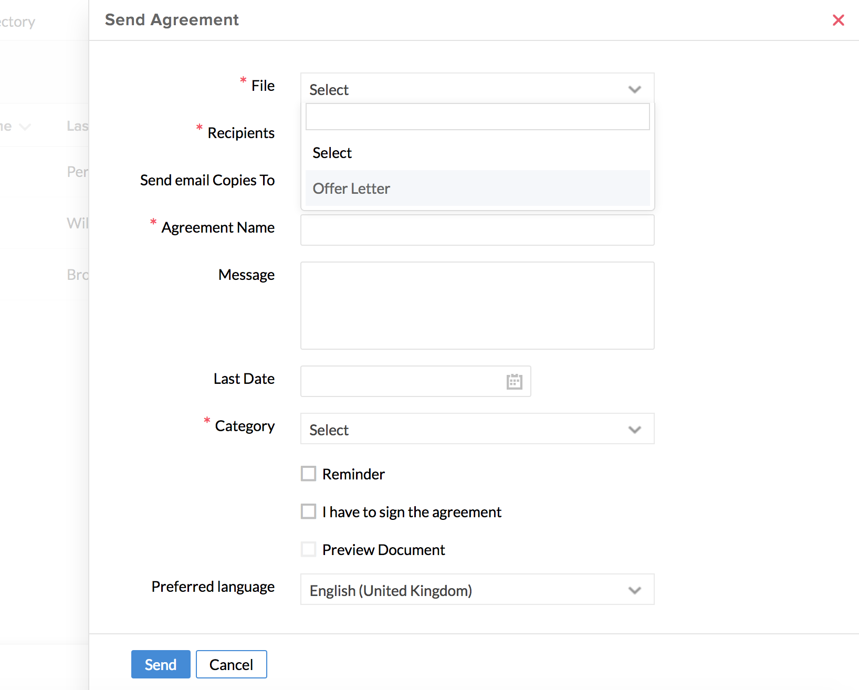Click the File dropdown chevron arrow
Viewport: 859px width, 690px height.
pyautogui.click(x=634, y=89)
